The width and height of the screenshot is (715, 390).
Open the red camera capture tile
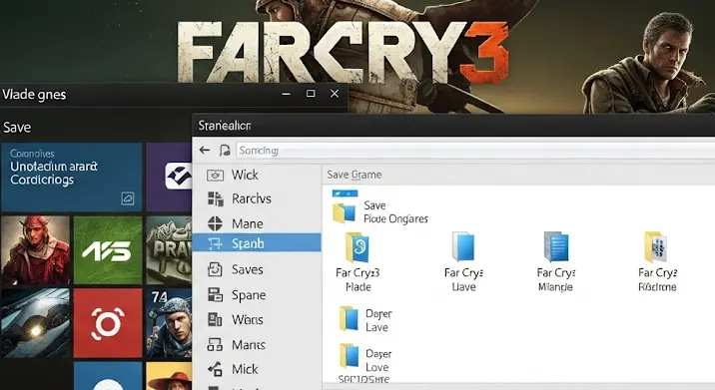pyautogui.click(x=108, y=322)
